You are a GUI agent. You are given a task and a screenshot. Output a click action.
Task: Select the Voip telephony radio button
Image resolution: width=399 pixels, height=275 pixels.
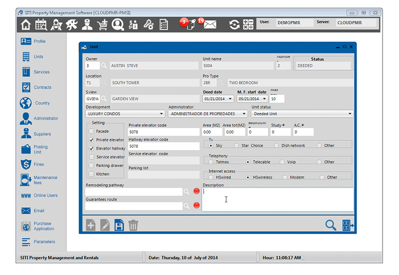click(x=283, y=162)
